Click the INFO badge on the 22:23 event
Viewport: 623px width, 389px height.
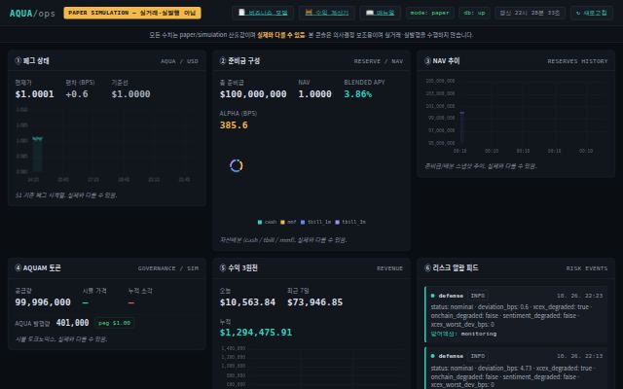pos(478,296)
